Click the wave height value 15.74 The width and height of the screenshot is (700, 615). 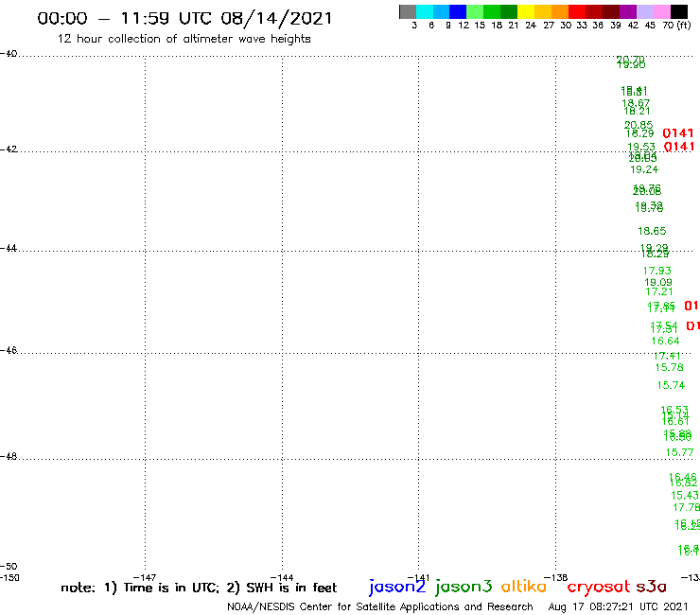pyautogui.click(x=671, y=385)
